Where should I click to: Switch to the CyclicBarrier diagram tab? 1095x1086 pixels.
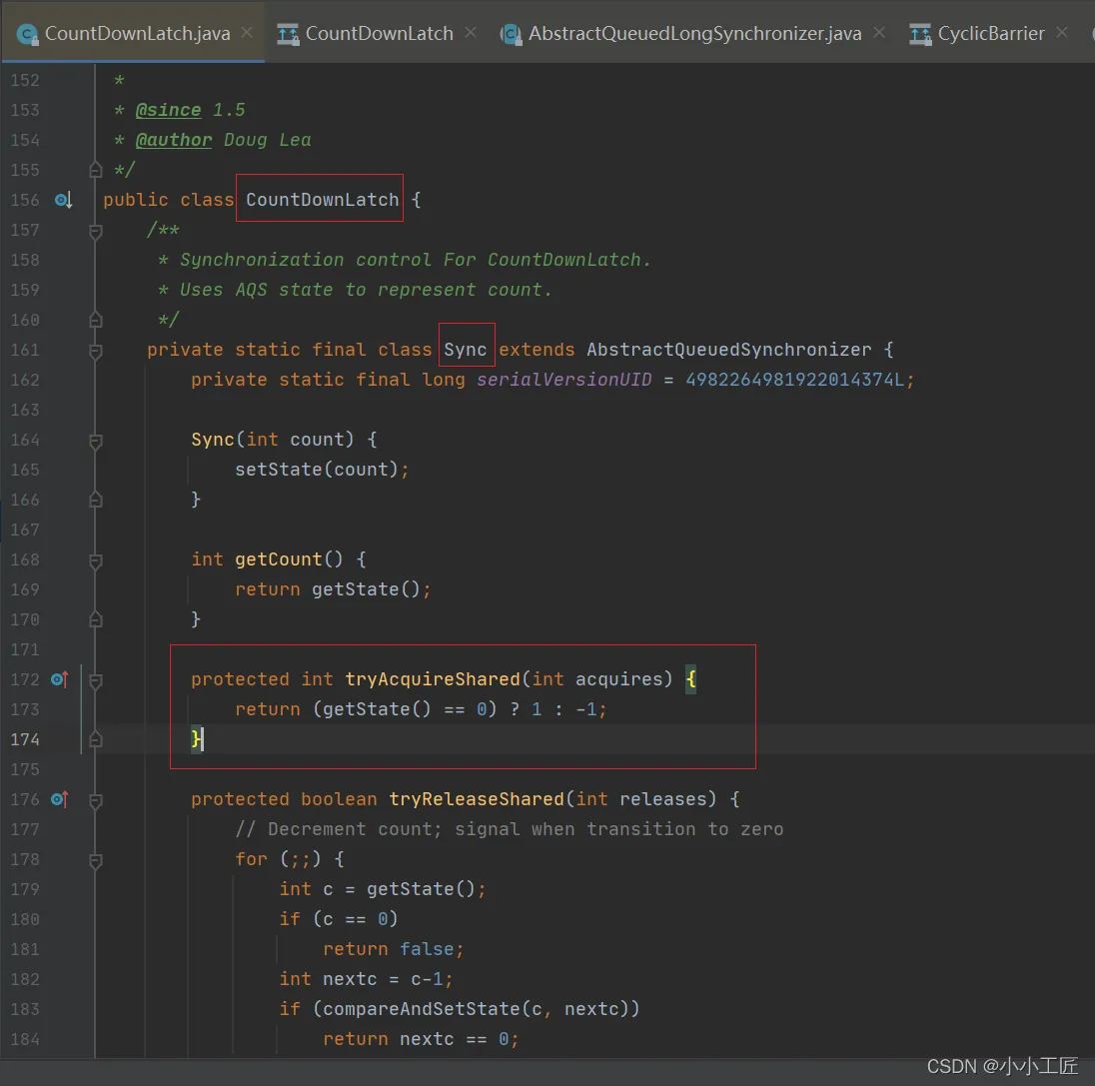point(990,34)
